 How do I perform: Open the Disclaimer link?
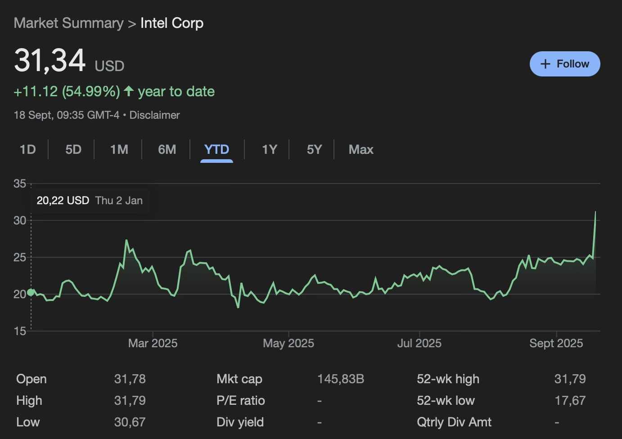pyautogui.click(x=154, y=115)
